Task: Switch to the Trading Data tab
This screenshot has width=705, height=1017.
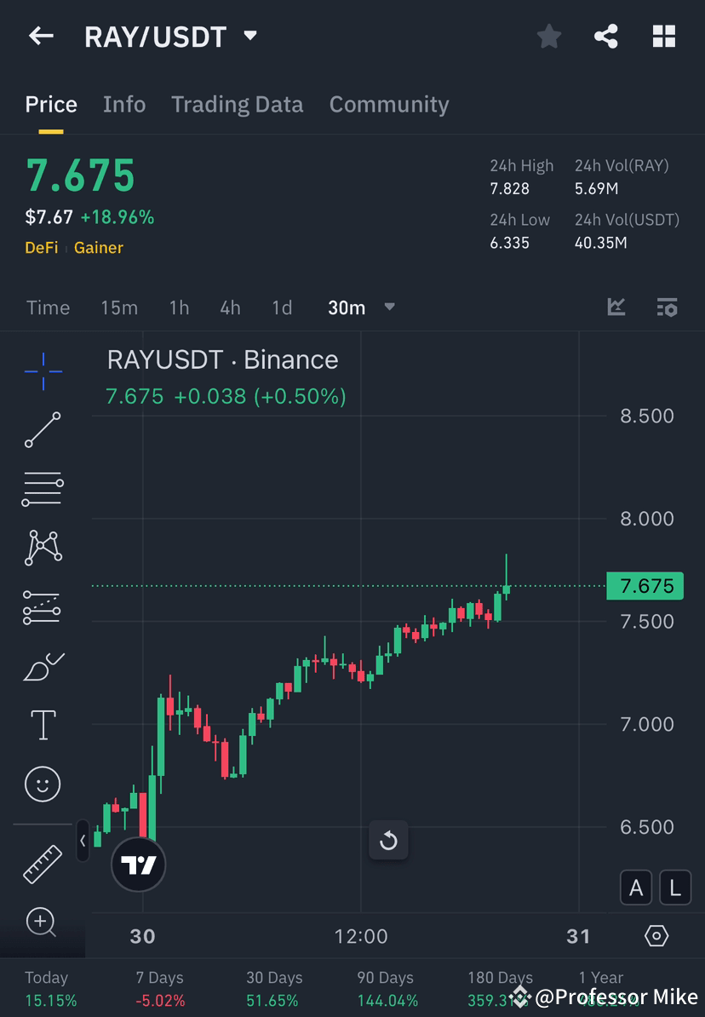Action: [238, 104]
